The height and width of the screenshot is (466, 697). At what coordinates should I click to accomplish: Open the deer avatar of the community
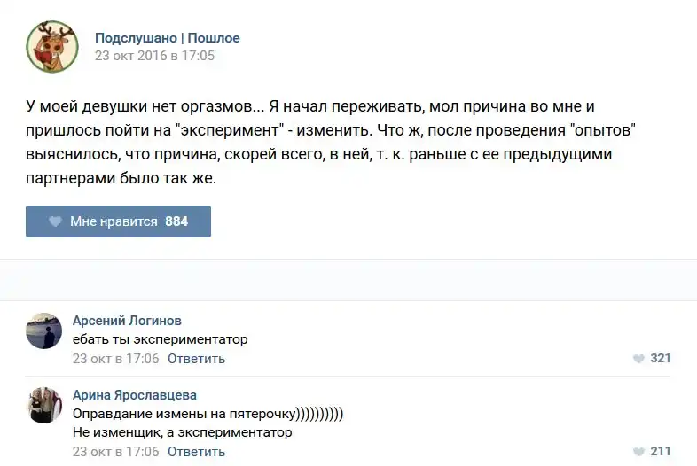point(52,47)
